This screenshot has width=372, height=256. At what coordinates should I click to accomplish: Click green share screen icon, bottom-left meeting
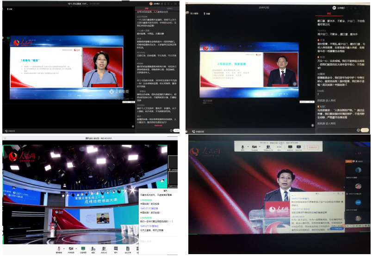coord(83,249)
